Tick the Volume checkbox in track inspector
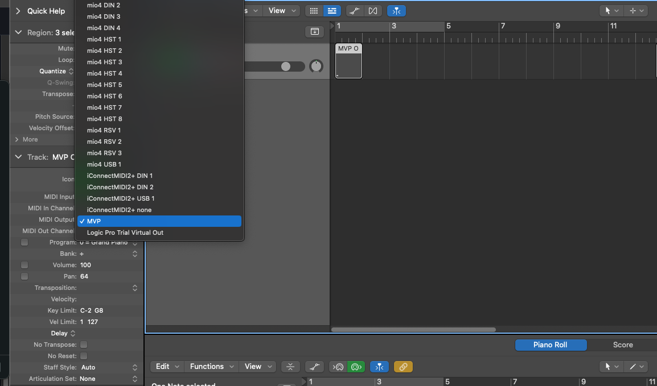 pyautogui.click(x=24, y=265)
